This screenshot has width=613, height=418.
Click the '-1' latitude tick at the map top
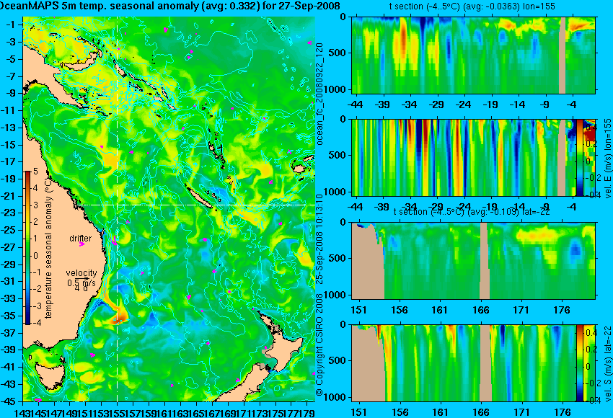click(x=10, y=25)
